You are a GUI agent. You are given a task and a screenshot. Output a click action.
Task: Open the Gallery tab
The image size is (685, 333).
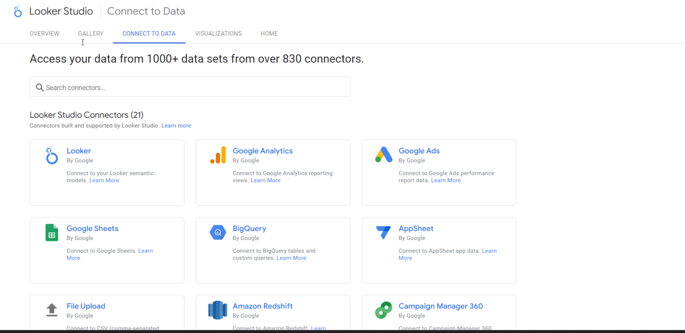click(x=91, y=33)
